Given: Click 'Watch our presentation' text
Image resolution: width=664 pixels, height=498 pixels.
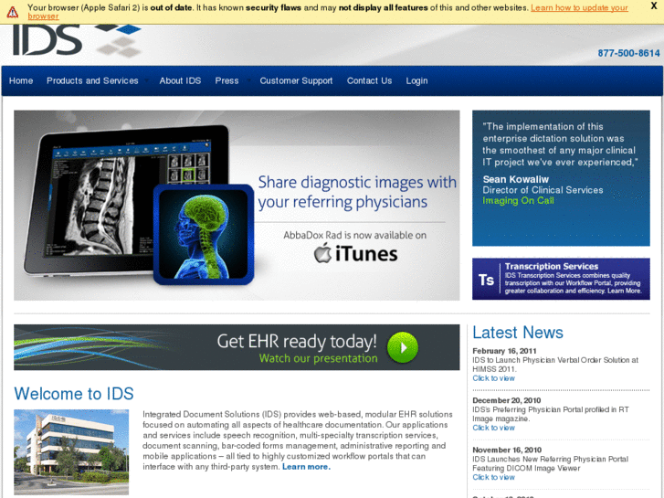Looking at the screenshot, I should [x=318, y=358].
